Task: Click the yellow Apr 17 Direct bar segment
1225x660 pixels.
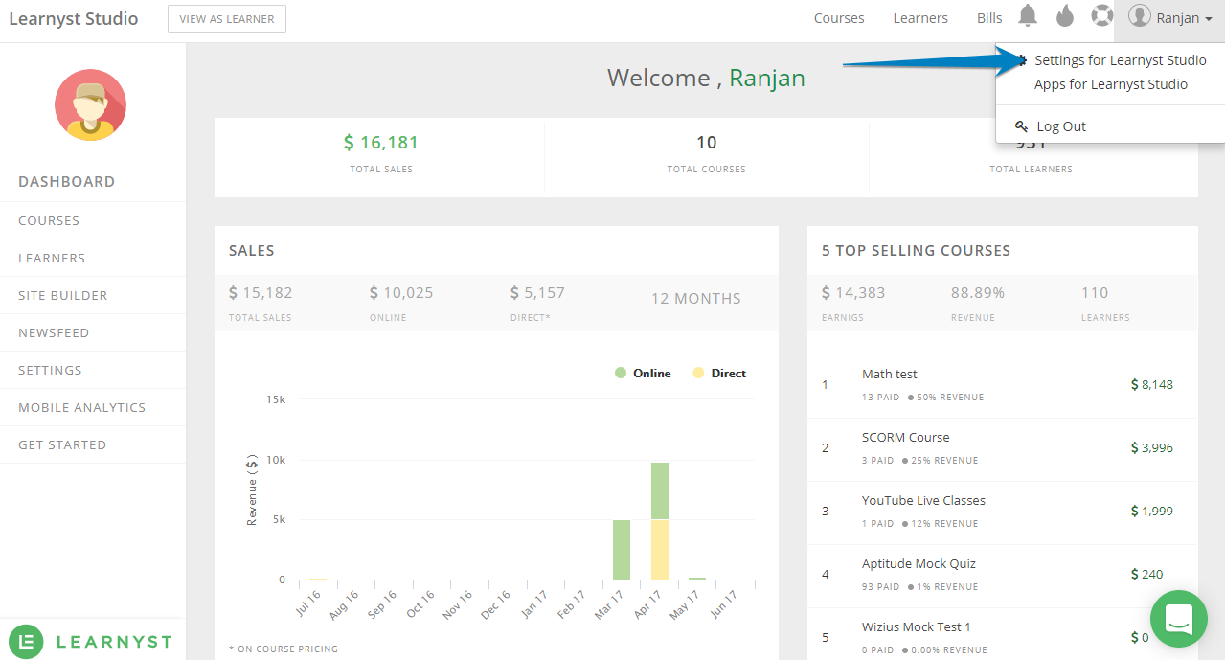Action: [x=660, y=550]
